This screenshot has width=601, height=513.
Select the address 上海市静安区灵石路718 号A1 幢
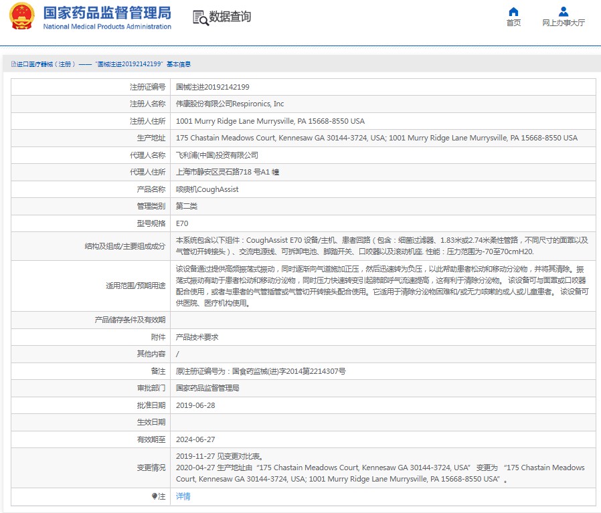point(228,172)
